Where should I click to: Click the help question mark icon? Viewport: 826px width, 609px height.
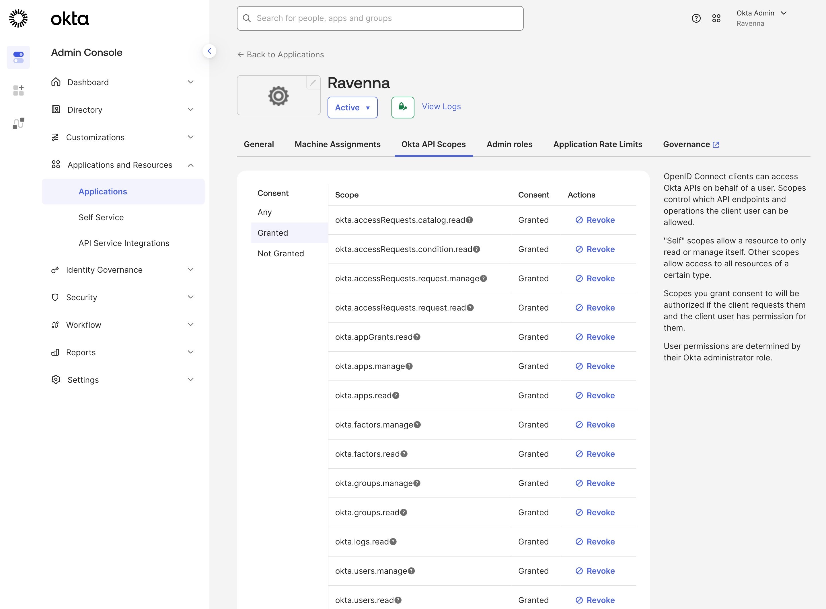(x=696, y=18)
